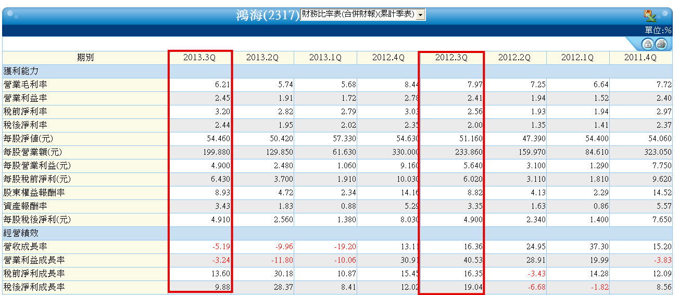Select 稅前淨利成長率 value -3.43 for 2012.2Q
Viewport: 679px width, 295px height.
[536, 273]
